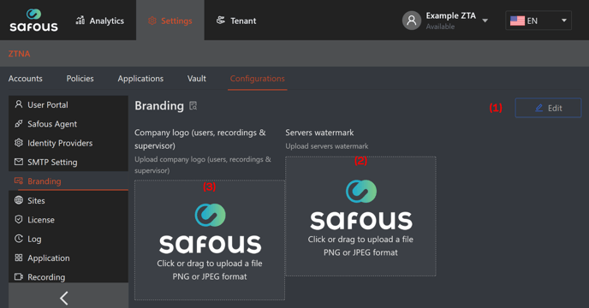The image size is (589, 308).
Task: Open Identity Providers settings
Action: [x=68, y=143]
